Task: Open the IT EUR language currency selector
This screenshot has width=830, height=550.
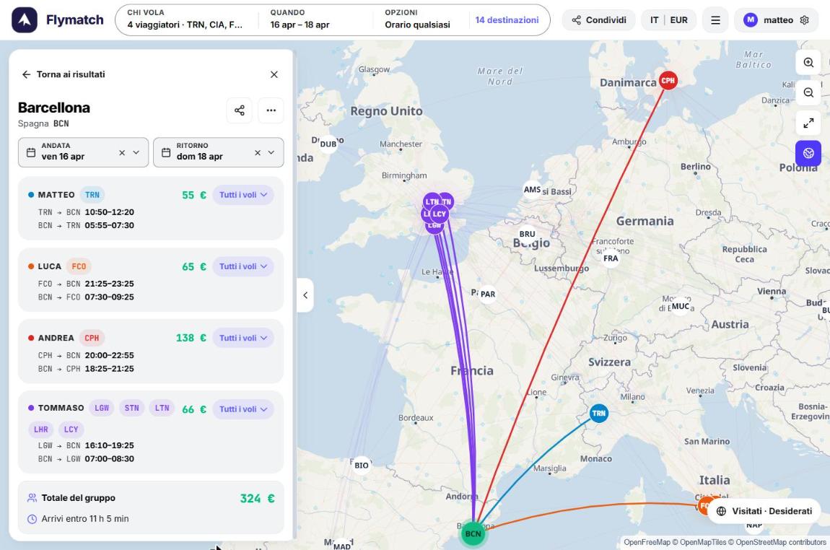Action: pyautogui.click(x=668, y=20)
